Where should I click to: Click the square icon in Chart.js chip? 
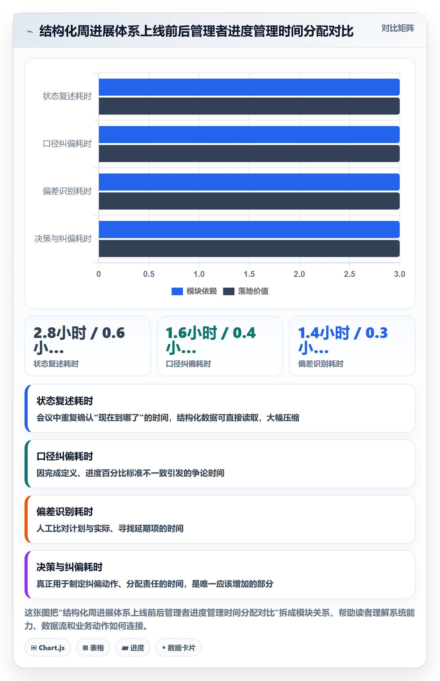34,648
